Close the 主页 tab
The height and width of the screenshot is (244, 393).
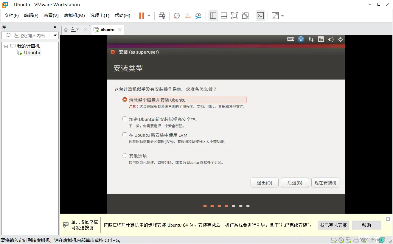(86, 30)
